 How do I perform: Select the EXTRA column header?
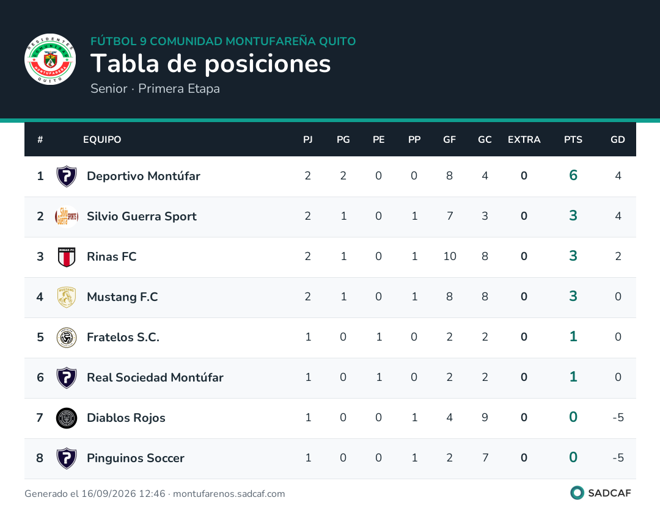(524, 140)
